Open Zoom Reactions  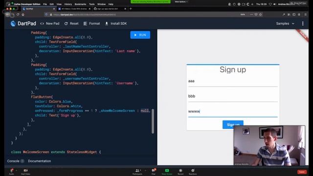pos(193,172)
